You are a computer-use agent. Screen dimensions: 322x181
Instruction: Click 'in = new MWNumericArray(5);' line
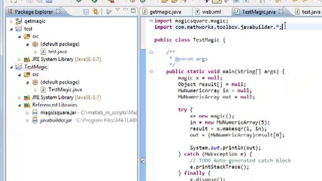coord(229,122)
